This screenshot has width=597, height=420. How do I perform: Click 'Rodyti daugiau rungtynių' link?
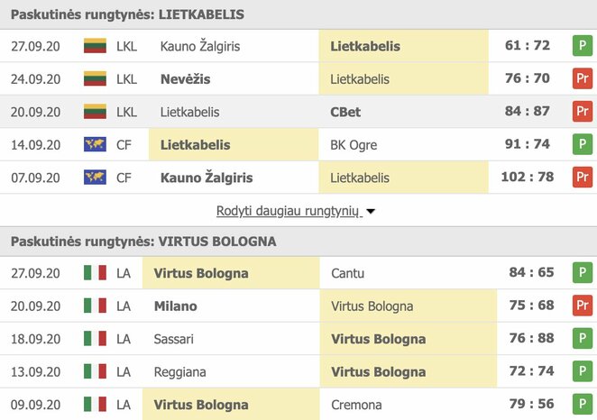tap(288, 211)
